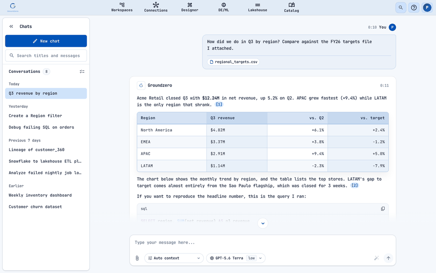The image size is (436, 273).
Task: Open Lineage of customer_360 chat
Action: pyautogui.click(x=46, y=150)
